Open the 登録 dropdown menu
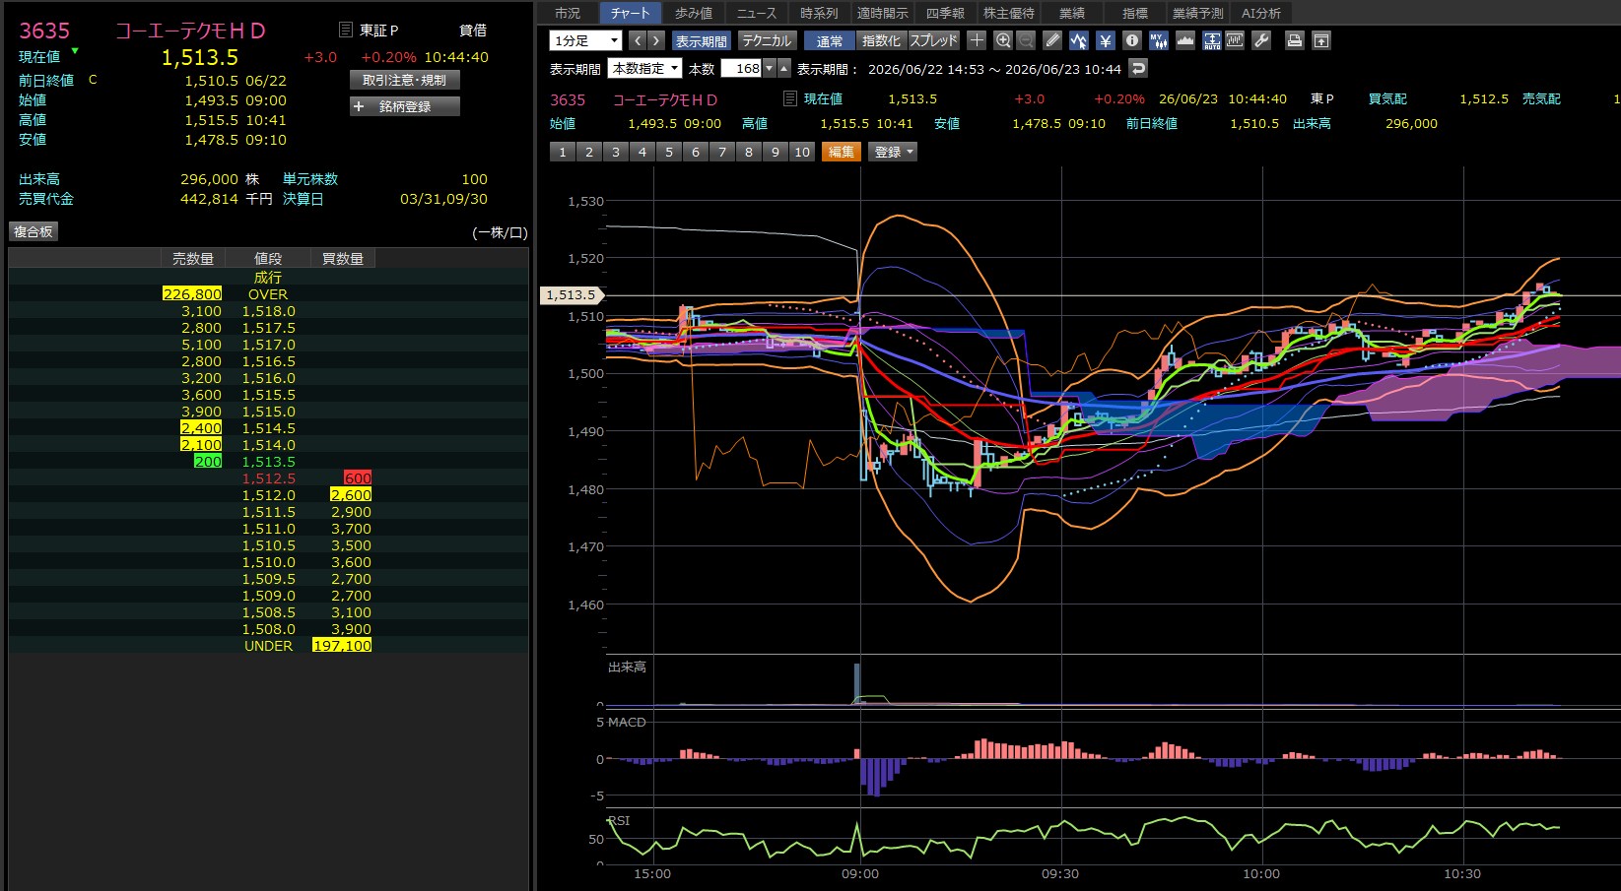 tap(893, 152)
